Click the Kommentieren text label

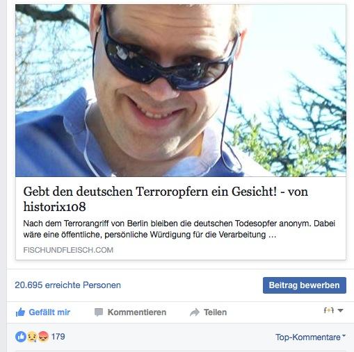(137, 312)
